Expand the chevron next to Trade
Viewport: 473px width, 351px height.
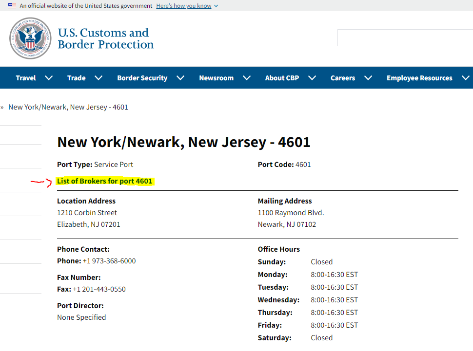(x=99, y=78)
